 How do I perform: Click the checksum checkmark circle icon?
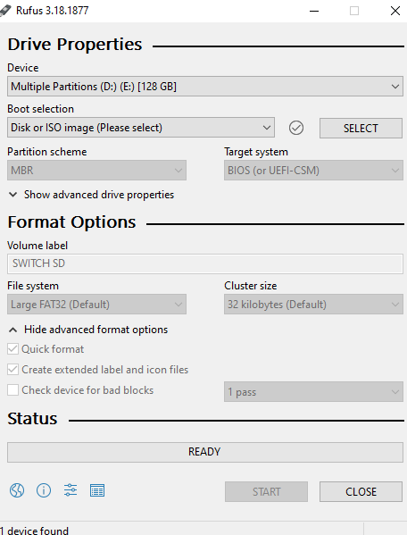pyautogui.click(x=296, y=128)
